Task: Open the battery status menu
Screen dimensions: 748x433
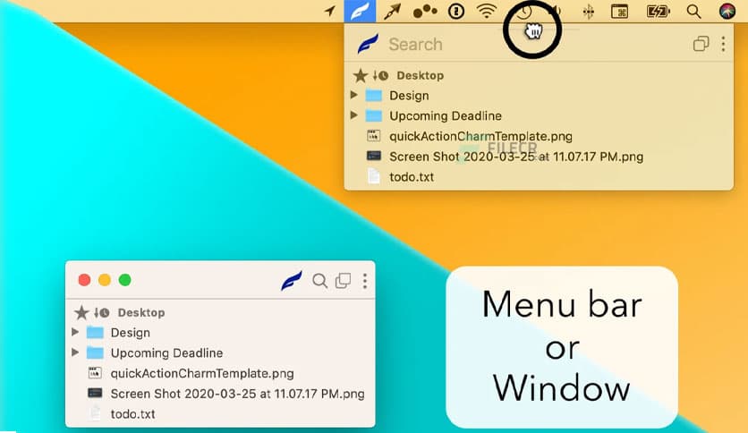Action: (658, 12)
